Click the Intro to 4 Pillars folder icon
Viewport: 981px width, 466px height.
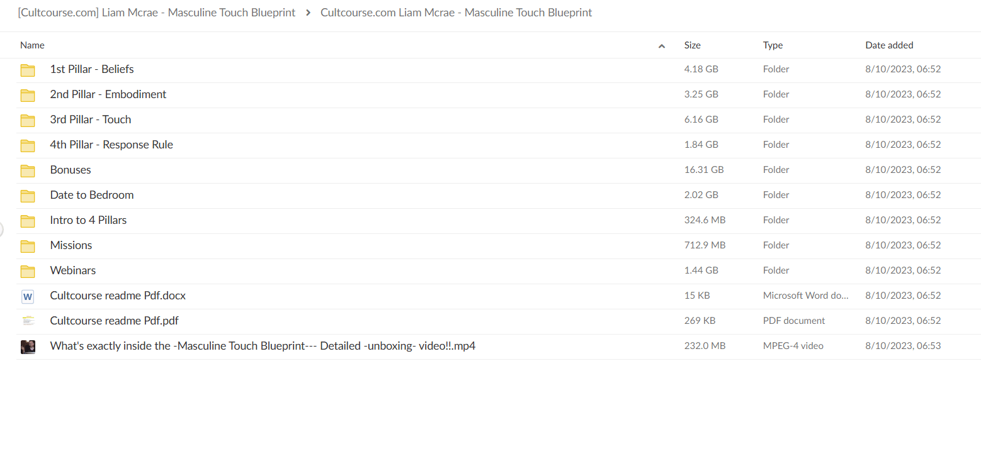point(28,221)
